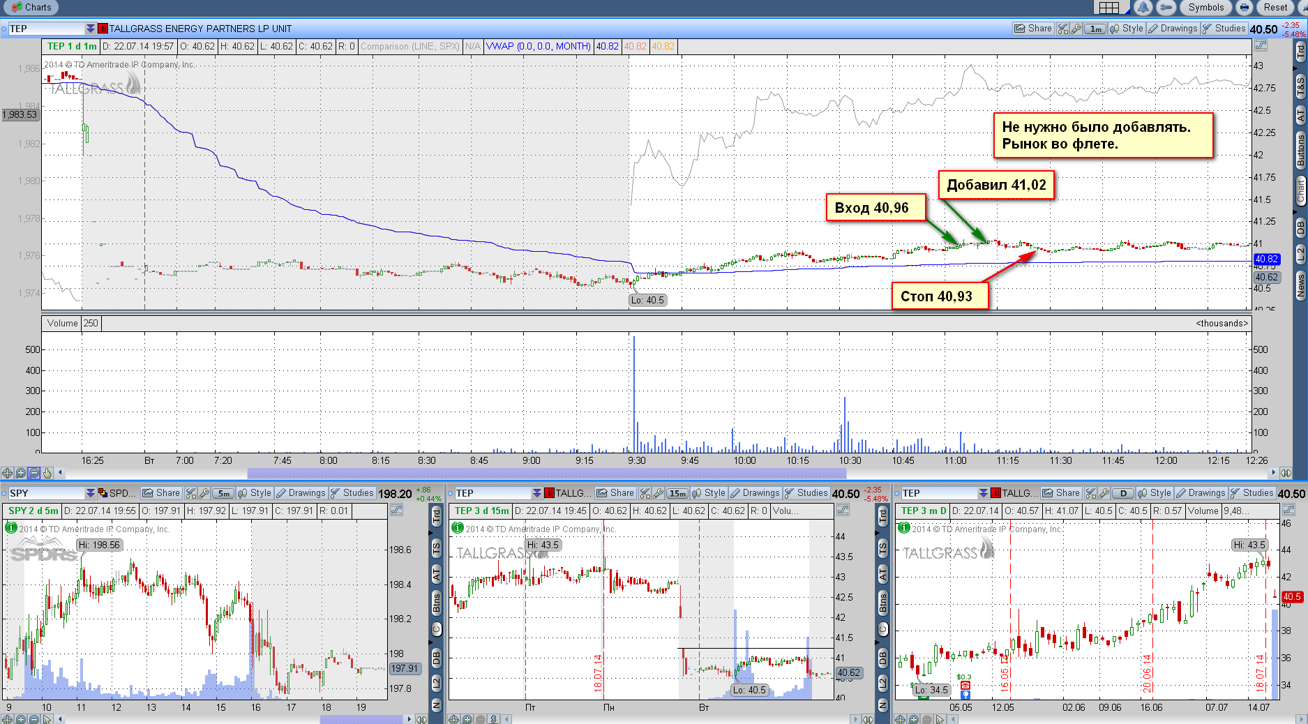Share the TEP 15m chart

(615, 493)
